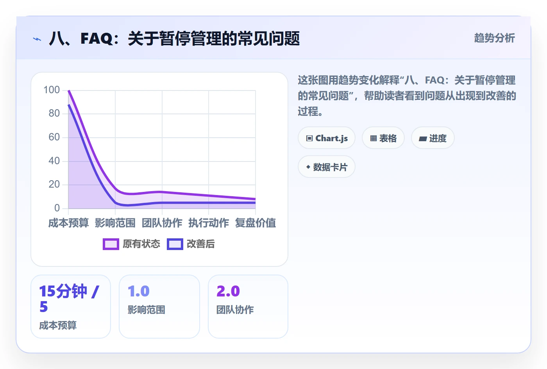Click the title 八、FAQ:关于暂停管理的常见问题

click(x=174, y=39)
